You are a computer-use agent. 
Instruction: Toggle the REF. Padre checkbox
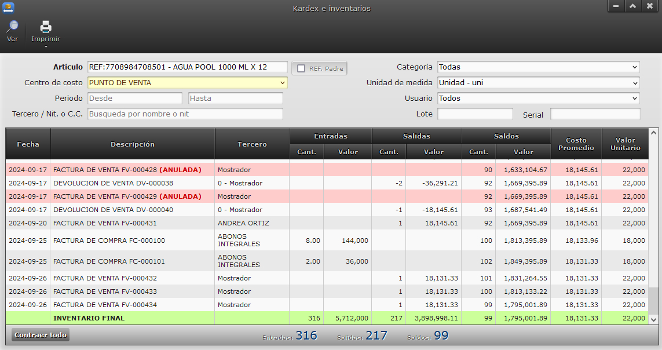coord(301,68)
